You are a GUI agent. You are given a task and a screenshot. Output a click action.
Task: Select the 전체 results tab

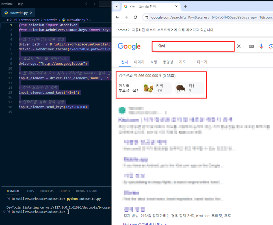point(125,62)
